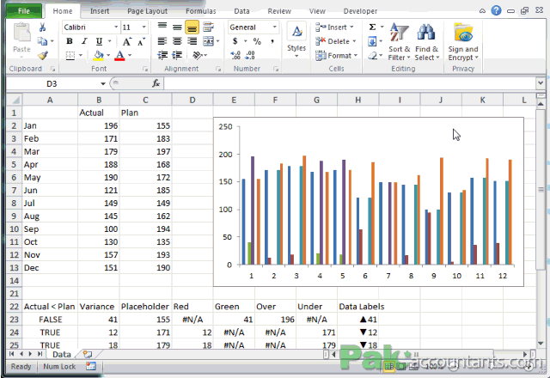This screenshot has height=378, width=550.
Task: Decrease font size with shrink font icon
Action: click(x=141, y=42)
